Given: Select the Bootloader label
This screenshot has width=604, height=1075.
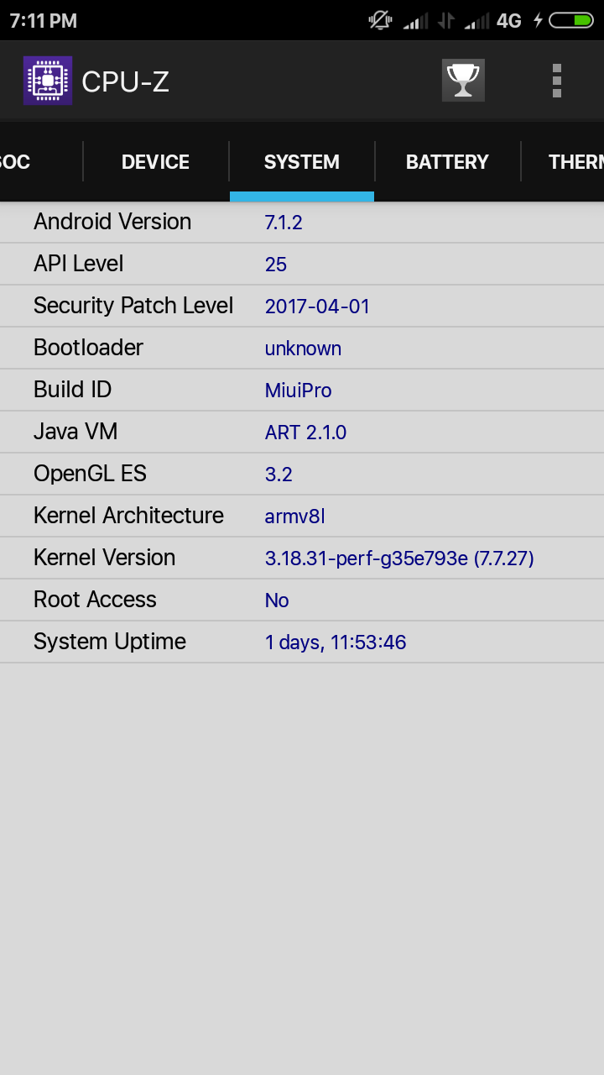Looking at the screenshot, I should (88, 348).
